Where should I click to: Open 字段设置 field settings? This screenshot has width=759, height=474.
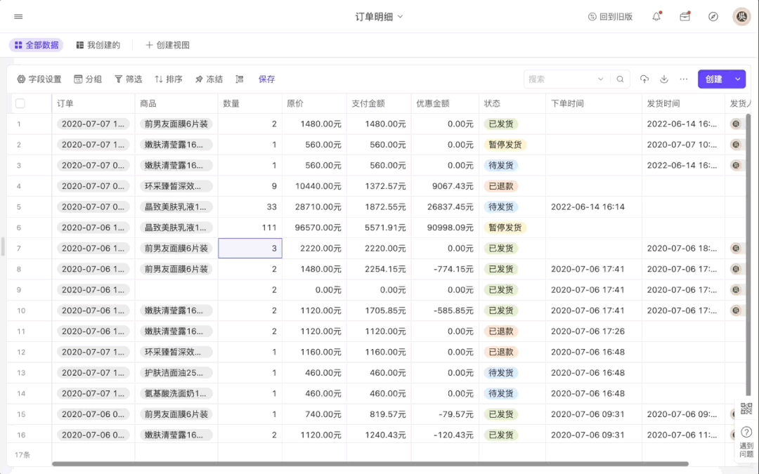[x=39, y=79]
